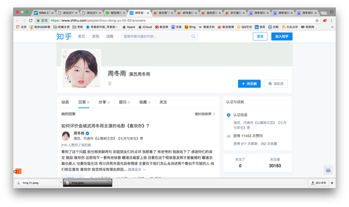Click the verified badge next to answer author
The height and width of the screenshot is (207, 349).
click(88, 133)
